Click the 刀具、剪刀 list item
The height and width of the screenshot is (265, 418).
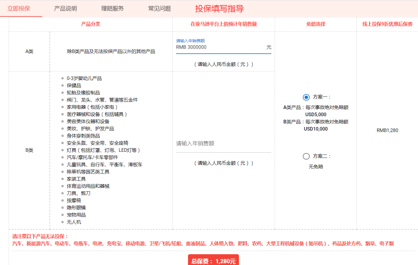pyautogui.click(x=79, y=193)
